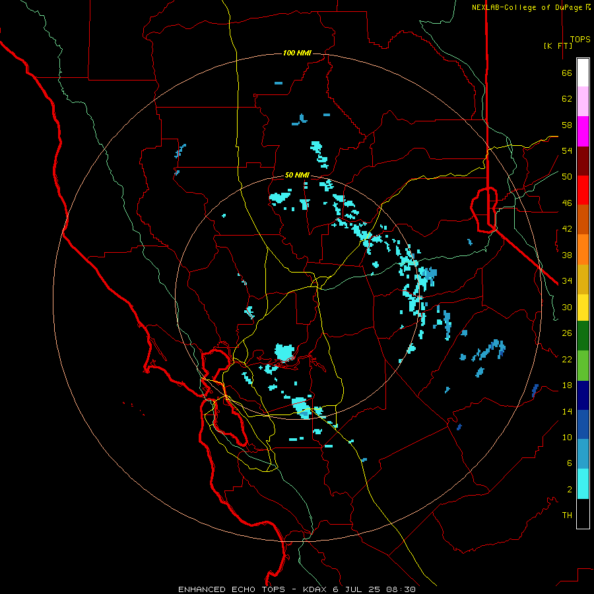The image size is (594, 594).
Task: Click the TH legend label
Action: point(567,515)
